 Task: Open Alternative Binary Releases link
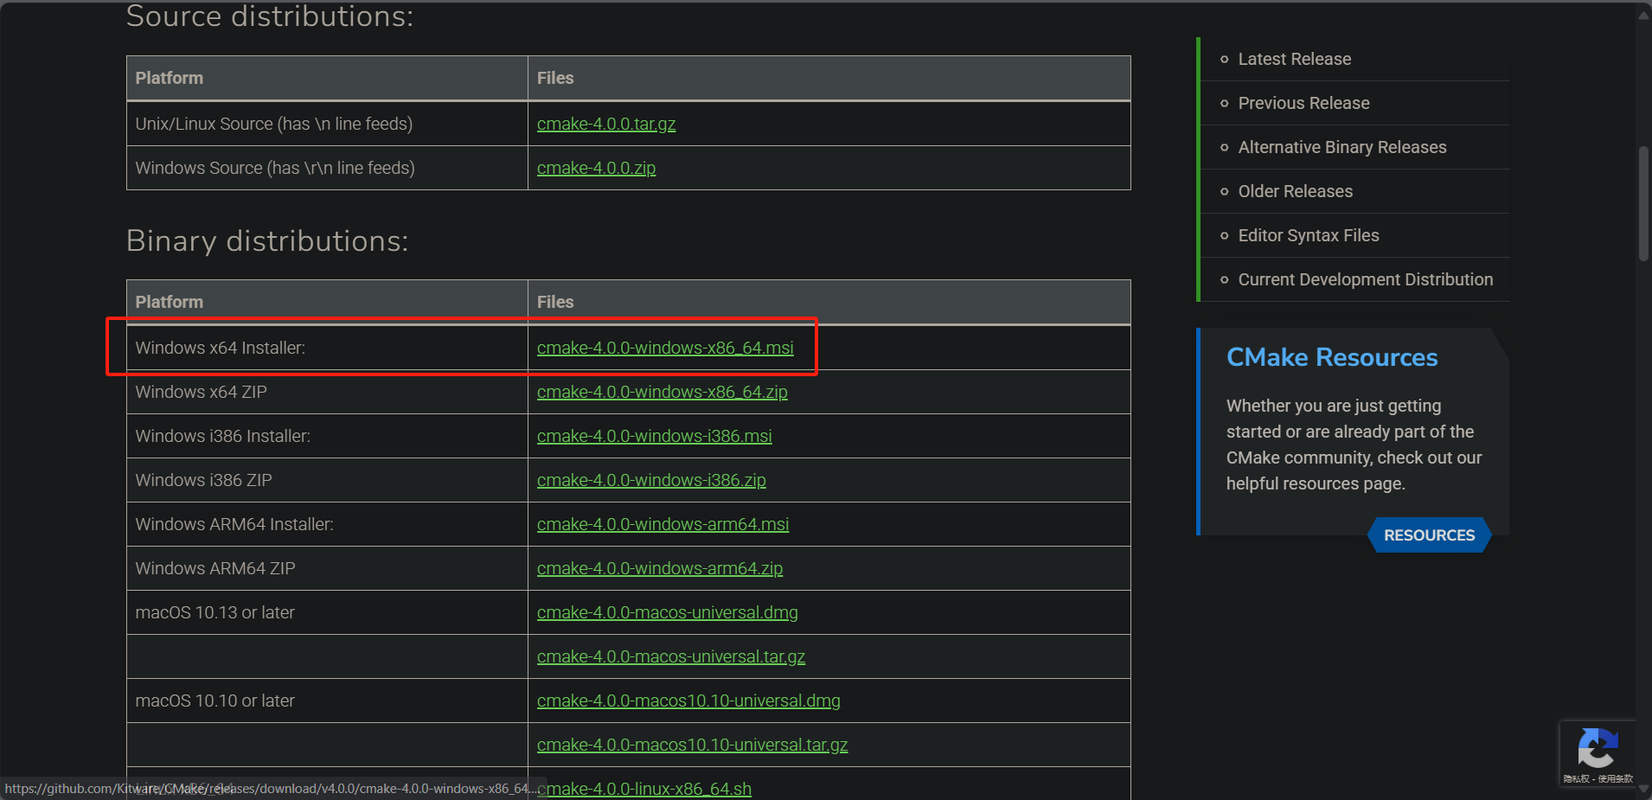pos(1341,147)
